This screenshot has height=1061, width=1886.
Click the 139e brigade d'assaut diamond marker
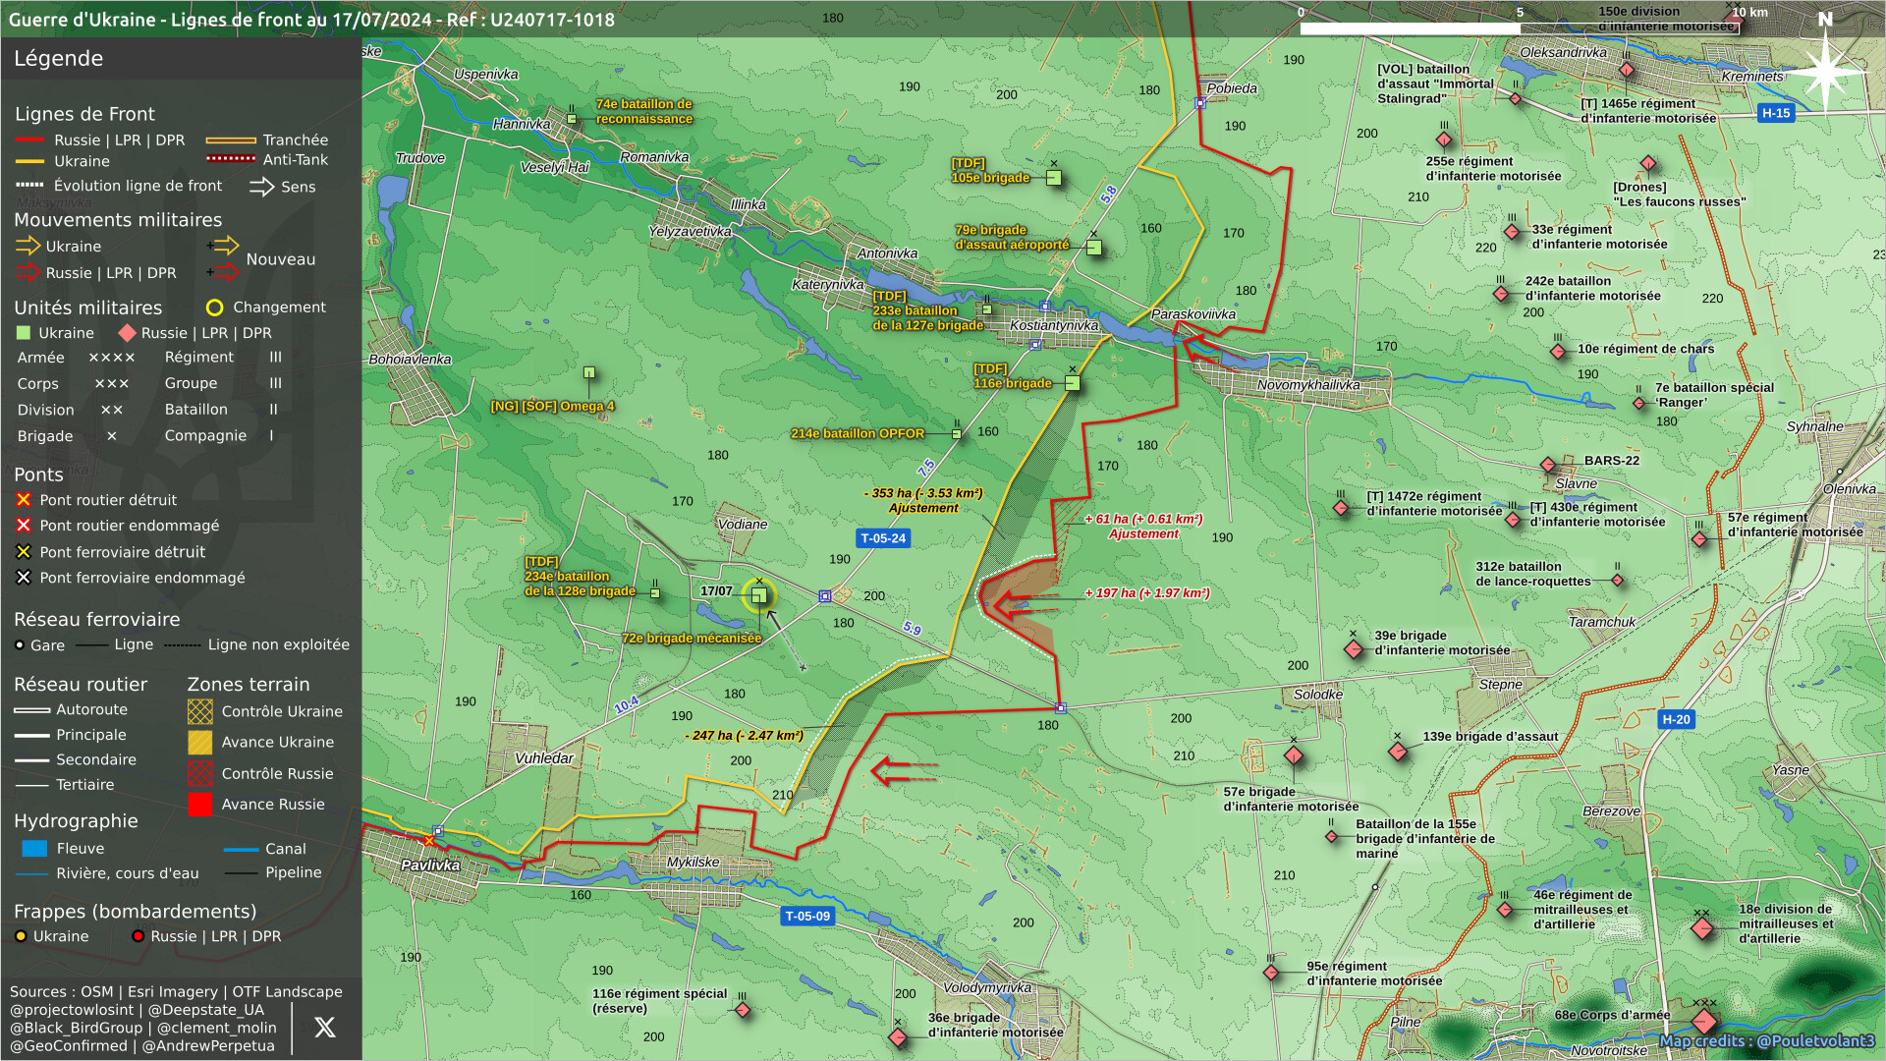click(x=1398, y=752)
